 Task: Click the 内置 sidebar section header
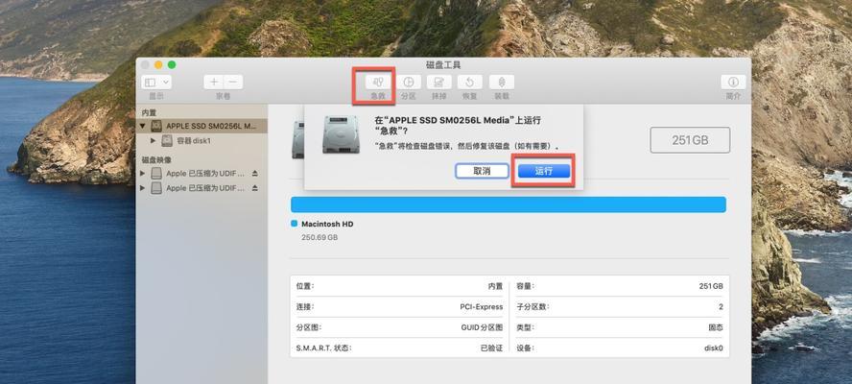point(149,112)
